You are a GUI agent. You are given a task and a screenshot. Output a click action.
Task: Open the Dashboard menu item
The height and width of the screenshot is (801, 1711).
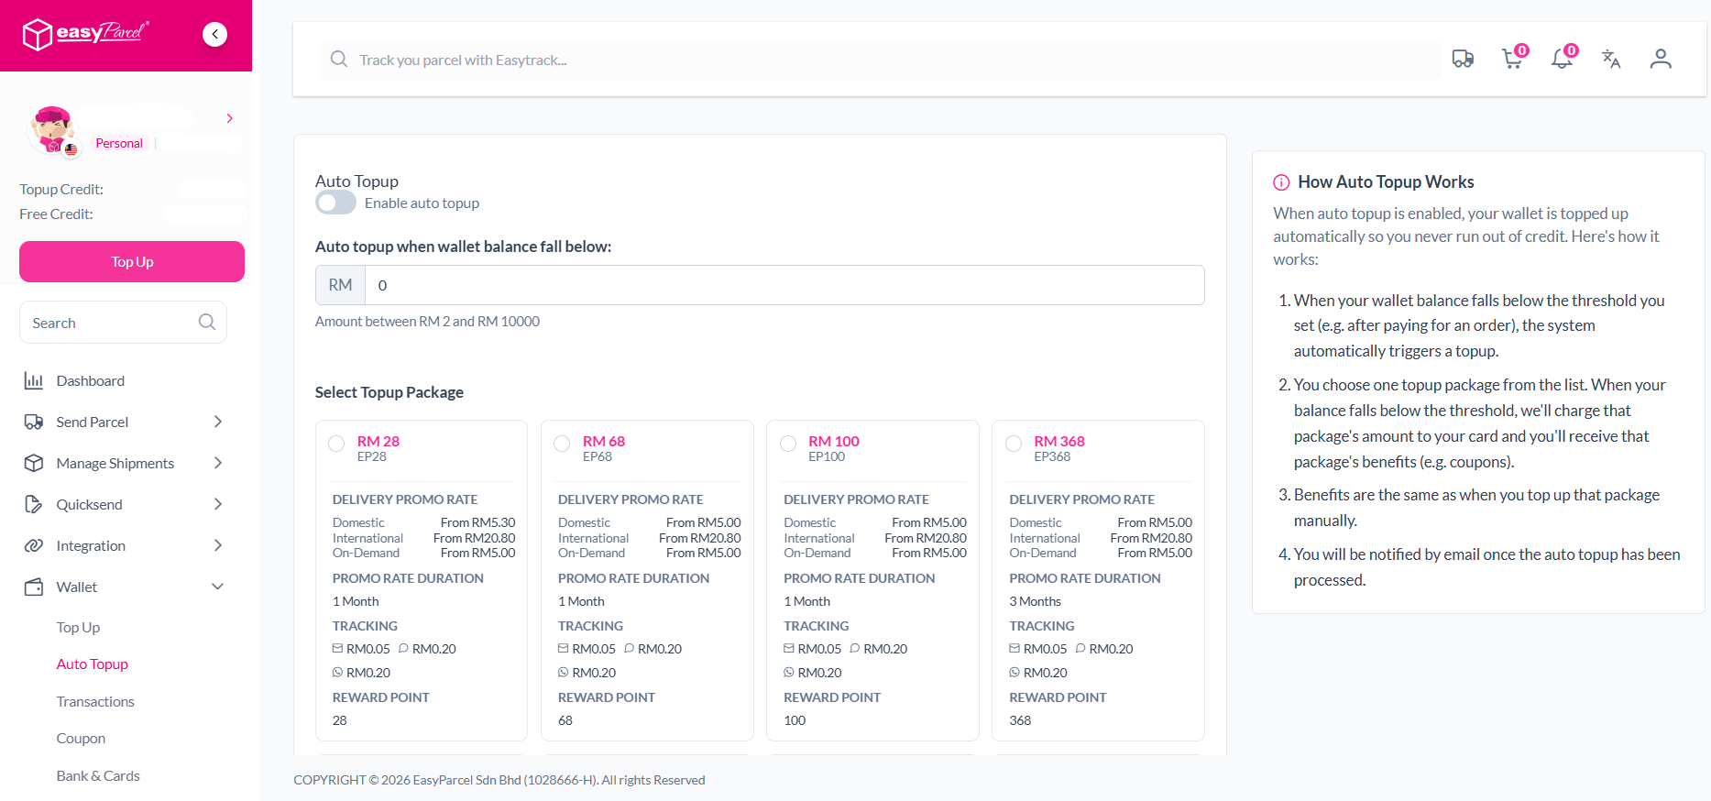click(90, 380)
